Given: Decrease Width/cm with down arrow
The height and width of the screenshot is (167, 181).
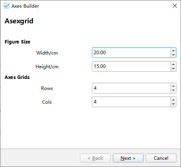Looking at the screenshot, I should (x=173, y=55).
